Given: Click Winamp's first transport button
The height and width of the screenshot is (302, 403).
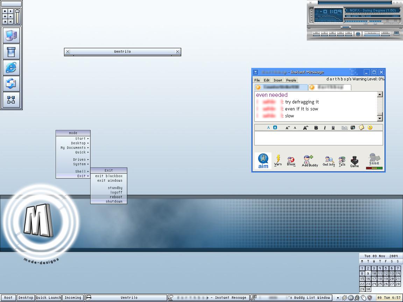Looking at the screenshot, I should [x=316, y=33].
